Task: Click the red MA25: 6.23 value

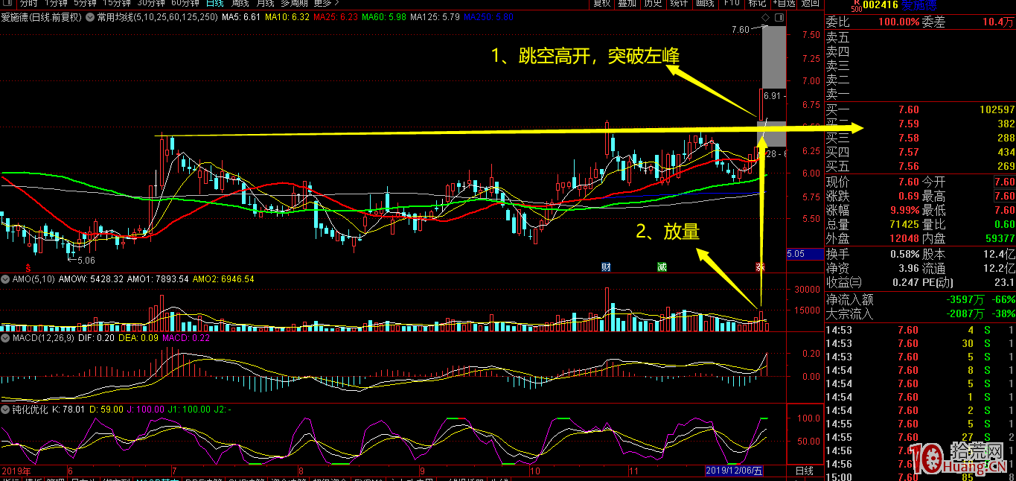Action: pyautogui.click(x=336, y=16)
